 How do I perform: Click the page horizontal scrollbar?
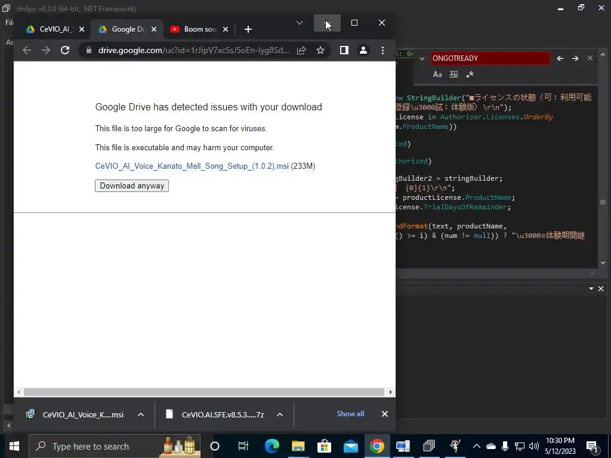(x=204, y=392)
